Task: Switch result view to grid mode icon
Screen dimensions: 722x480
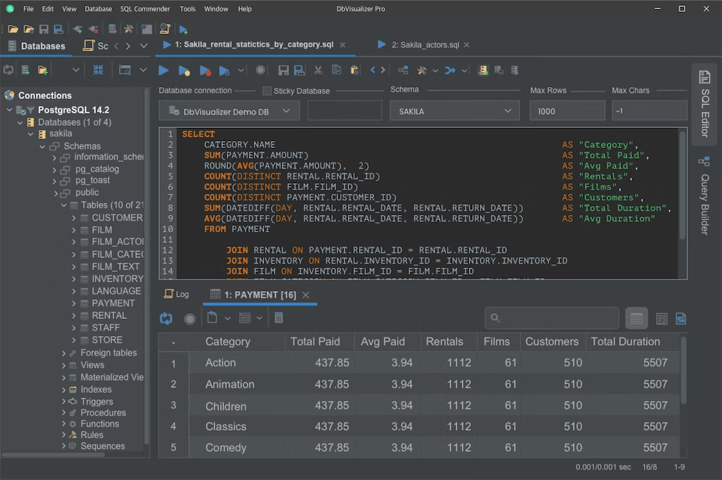Action: 636,318
